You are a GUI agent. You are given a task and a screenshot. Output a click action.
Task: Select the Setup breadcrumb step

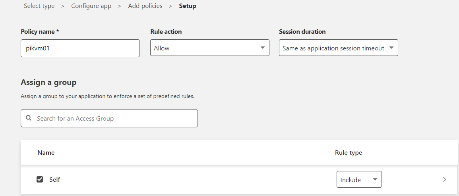coord(188,6)
